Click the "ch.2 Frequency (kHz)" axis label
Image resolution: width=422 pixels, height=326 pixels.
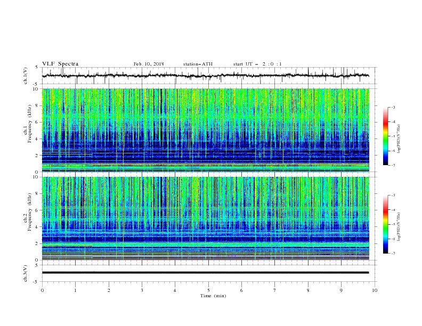coord(28,211)
